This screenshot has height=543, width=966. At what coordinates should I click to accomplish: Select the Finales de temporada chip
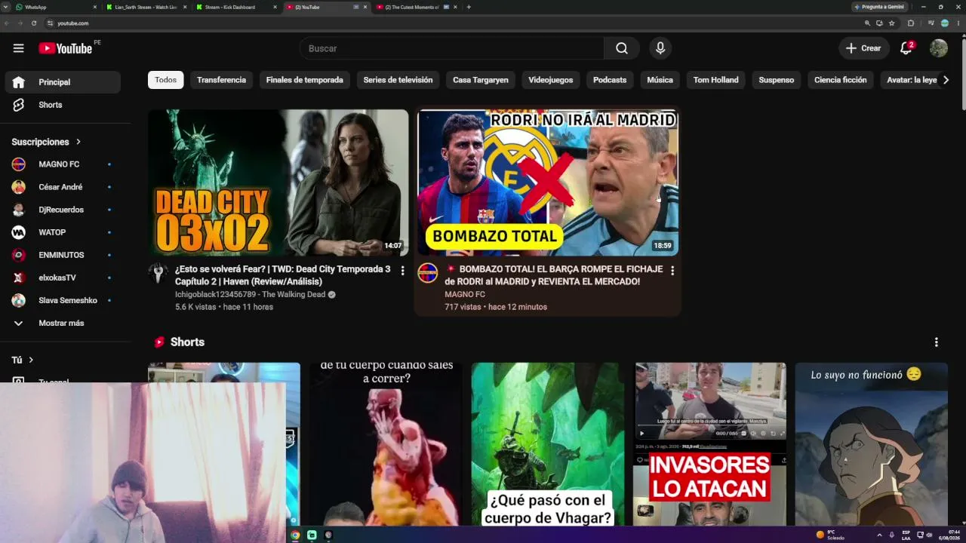pos(305,80)
